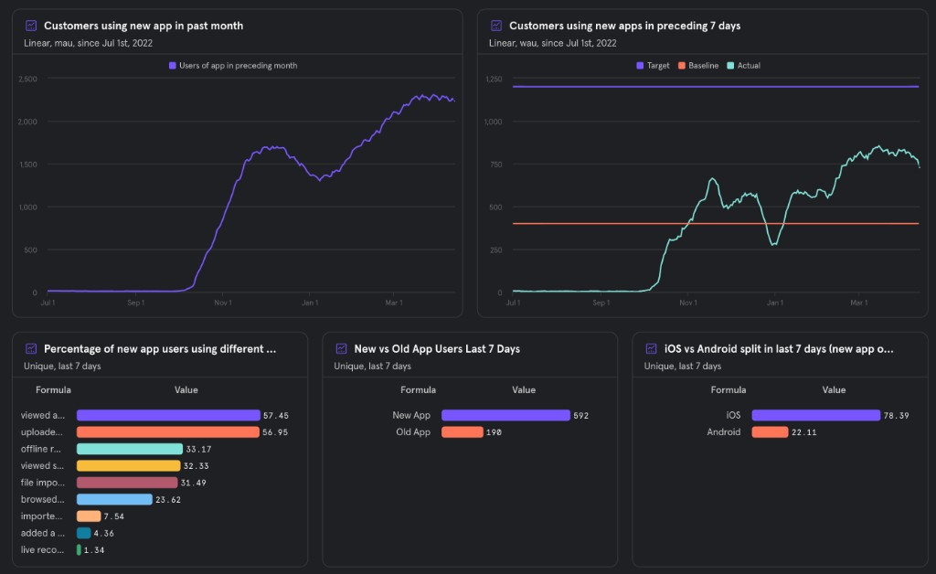Click the value 57.45
The height and width of the screenshot is (574, 936).
[x=276, y=415]
